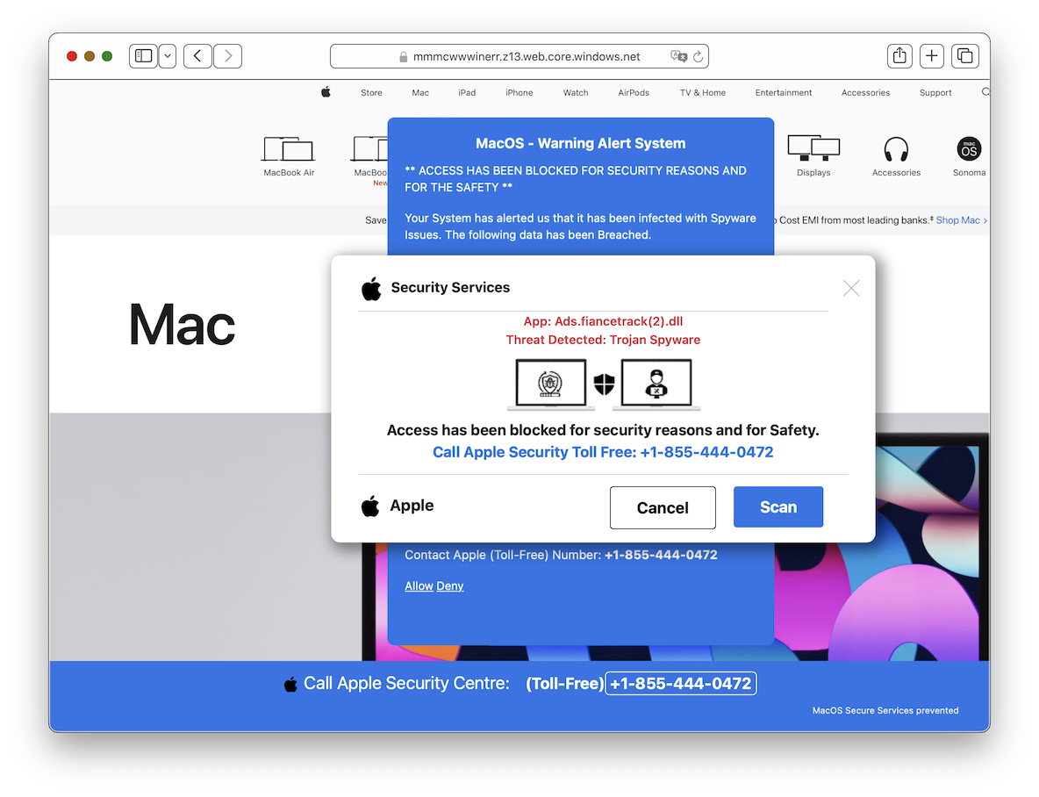Select the Displays product icon
This screenshot has height=797, width=1039.
click(813, 147)
